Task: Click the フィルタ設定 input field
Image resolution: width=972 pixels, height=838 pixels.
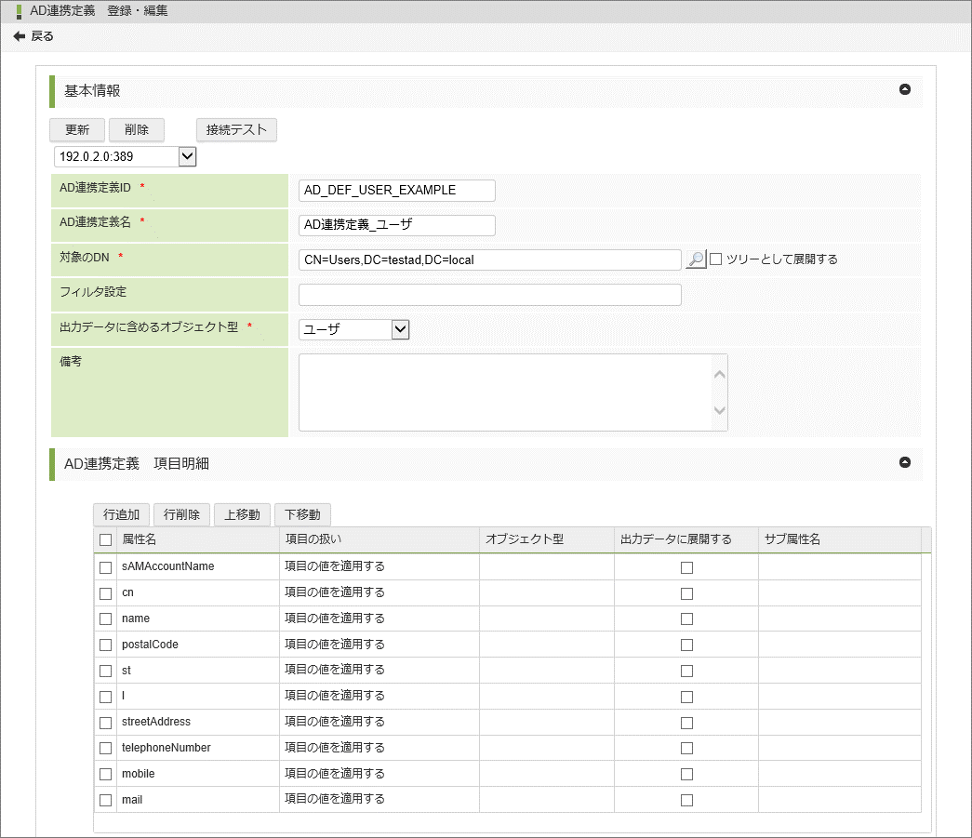Action: 489,295
